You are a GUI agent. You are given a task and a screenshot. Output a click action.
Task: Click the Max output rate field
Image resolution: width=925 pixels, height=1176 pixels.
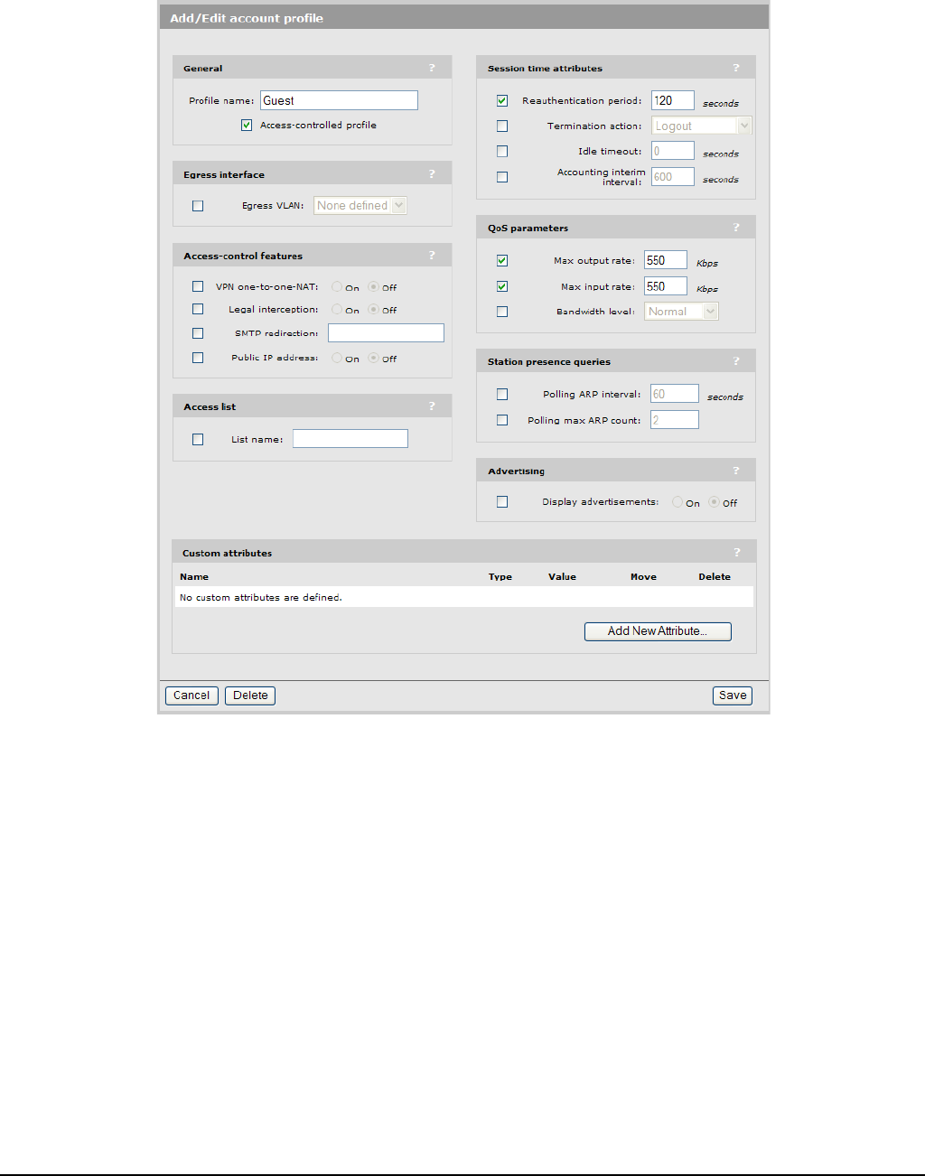pyautogui.click(x=666, y=260)
